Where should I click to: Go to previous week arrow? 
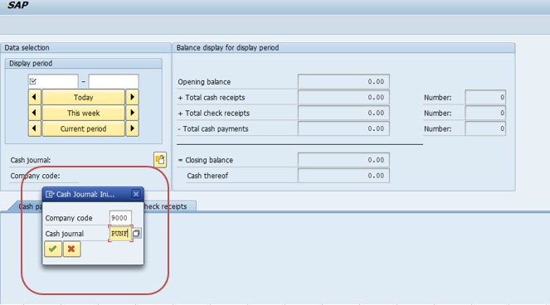coord(34,113)
